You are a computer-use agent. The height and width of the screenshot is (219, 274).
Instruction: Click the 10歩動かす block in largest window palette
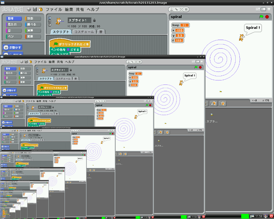13,47
